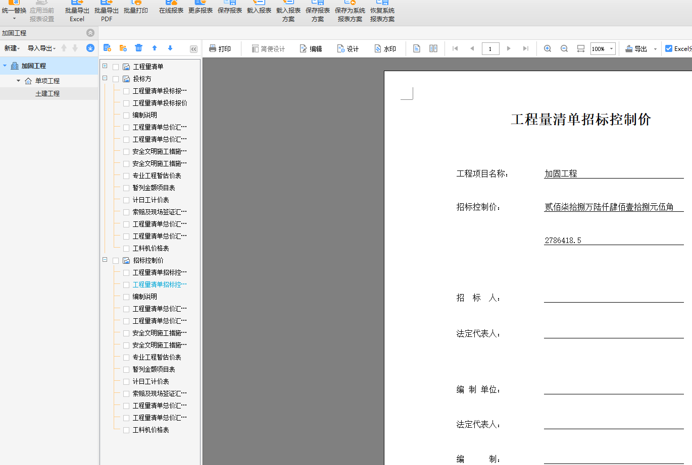Check the 投标方 folder checkbox
This screenshot has height=465, width=692.
[116, 79]
